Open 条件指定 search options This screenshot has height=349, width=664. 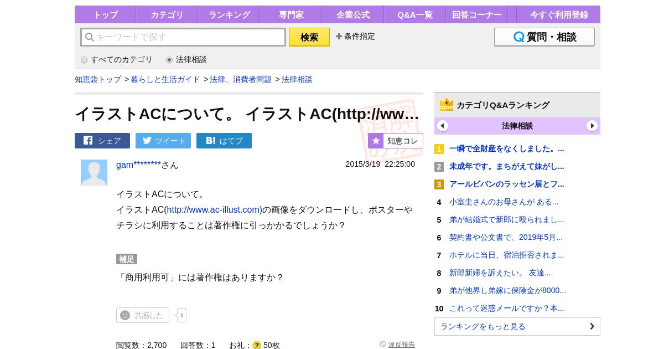[355, 37]
